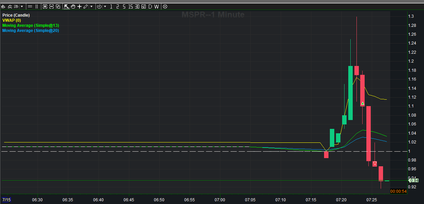The width and height of the screenshot is (424, 204).
Task: Click the VWAP (0) legend label
Action: [11, 20]
